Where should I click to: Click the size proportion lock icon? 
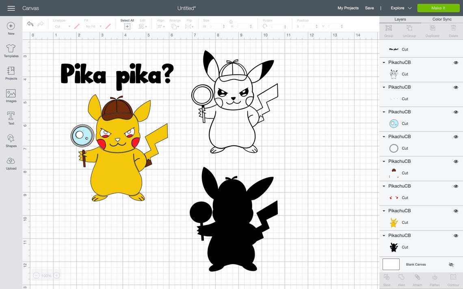point(231,21)
